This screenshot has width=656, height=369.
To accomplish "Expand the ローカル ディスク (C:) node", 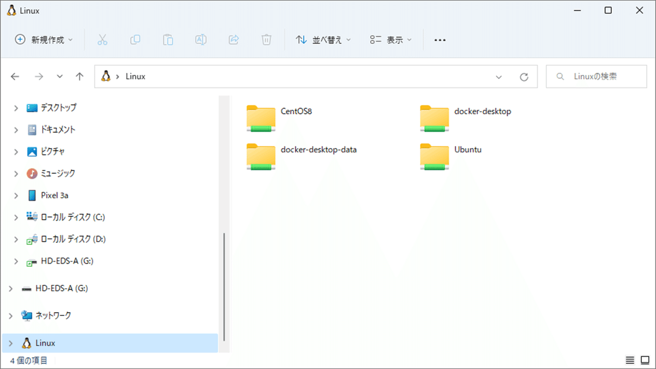I will pos(16,217).
